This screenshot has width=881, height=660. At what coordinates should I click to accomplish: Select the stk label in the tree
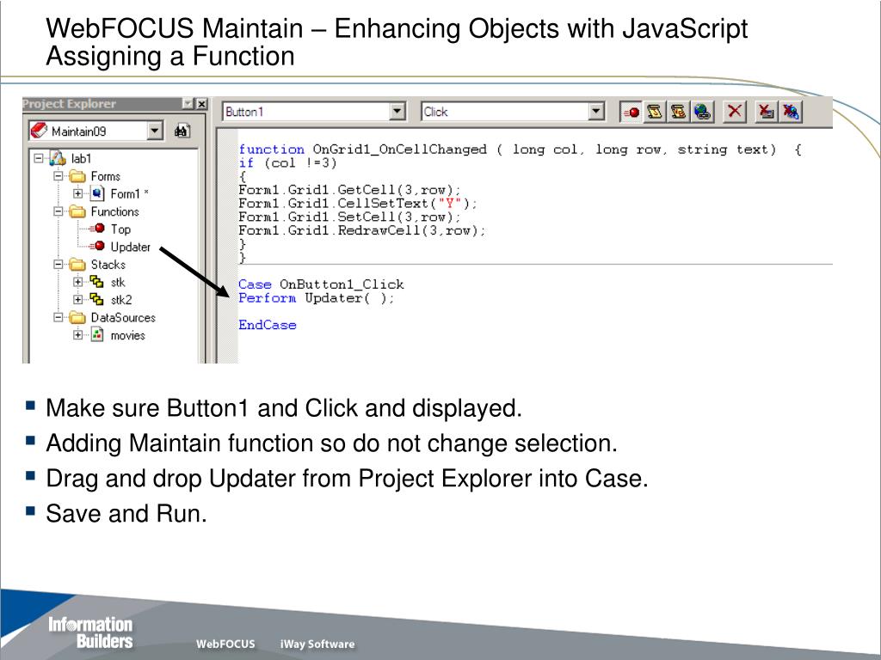pyautogui.click(x=117, y=282)
